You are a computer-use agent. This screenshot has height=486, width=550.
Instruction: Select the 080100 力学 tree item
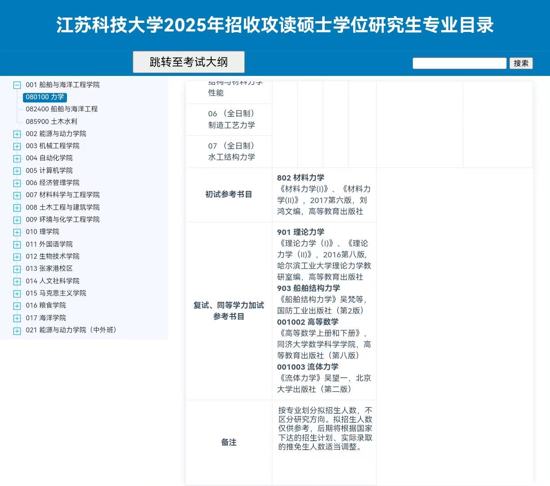pyautogui.click(x=45, y=97)
